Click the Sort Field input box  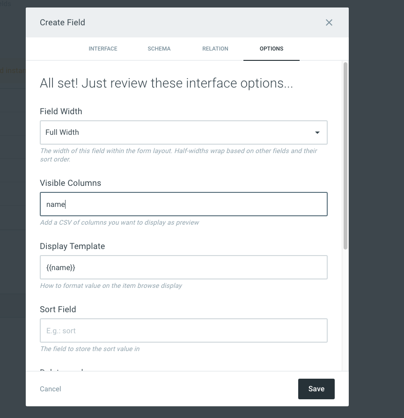click(x=184, y=330)
